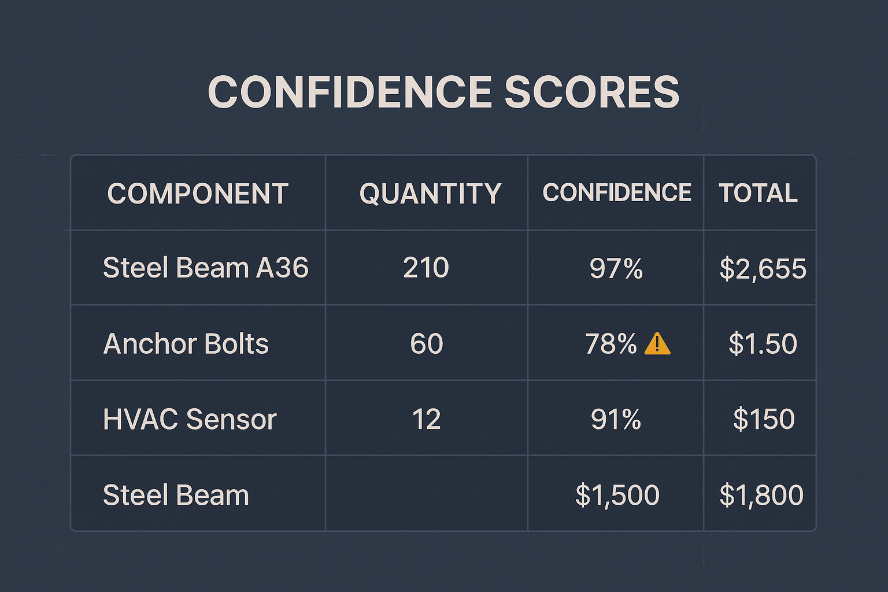
Task: Select the $150 total cell
Action: [764, 419]
